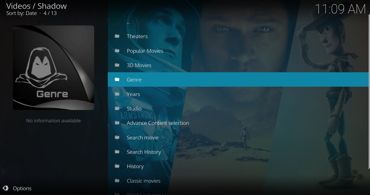Click the Options gear icon

(6, 188)
